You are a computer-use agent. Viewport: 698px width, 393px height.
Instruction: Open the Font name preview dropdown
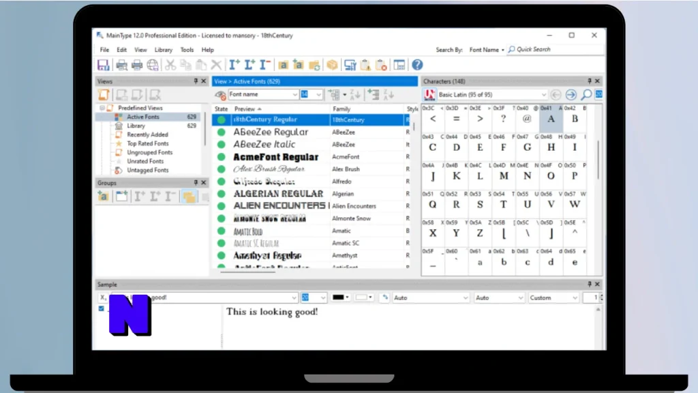click(x=294, y=94)
